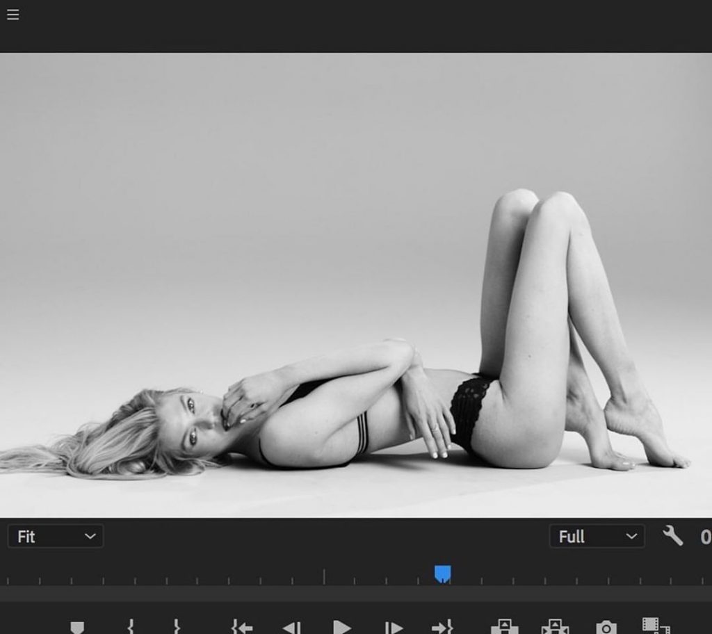Open the panel hamburger menu
The height and width of the screenshot is (634, 712).
click(13, 14)
